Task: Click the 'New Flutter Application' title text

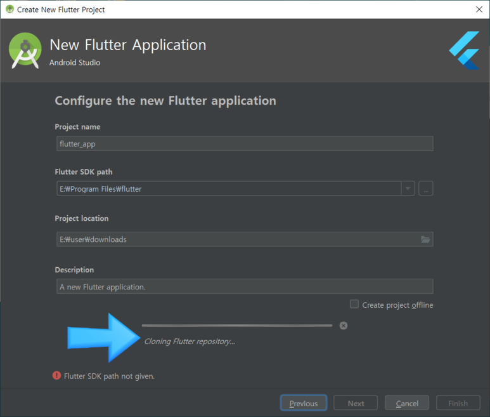Action: pyautogui.click(x=128, y=45)
